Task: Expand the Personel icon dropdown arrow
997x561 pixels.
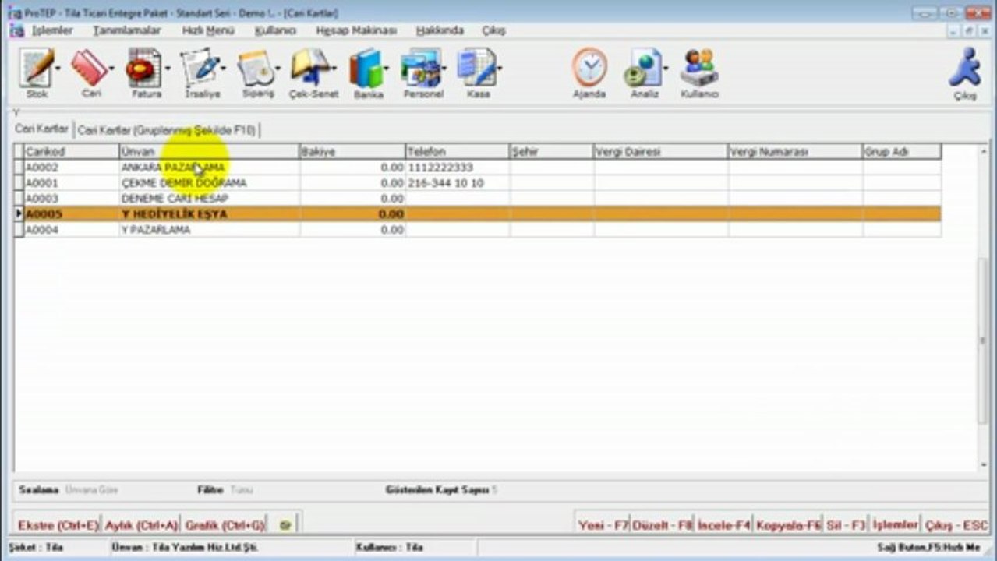Action: (x=445, y=69)
